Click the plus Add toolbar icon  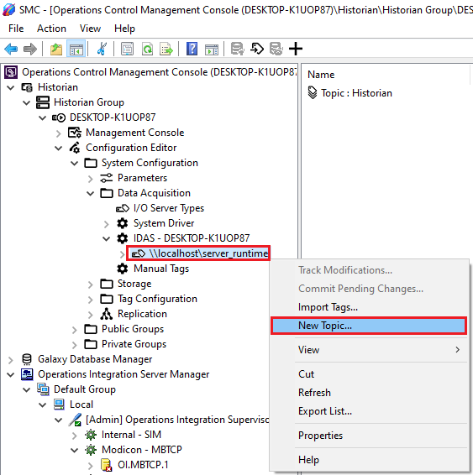click(x=296, y=49)
